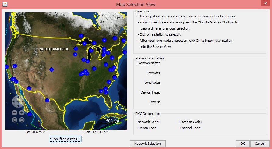Close the Map Selection View window

[264, 4]
